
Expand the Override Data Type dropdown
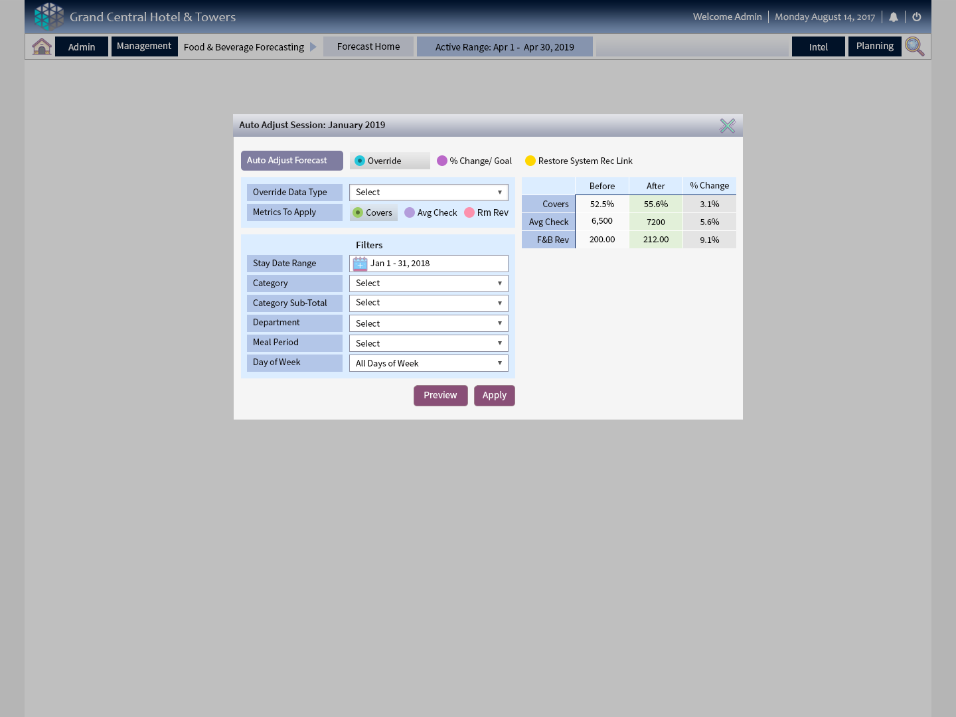(x=429, y=193)
